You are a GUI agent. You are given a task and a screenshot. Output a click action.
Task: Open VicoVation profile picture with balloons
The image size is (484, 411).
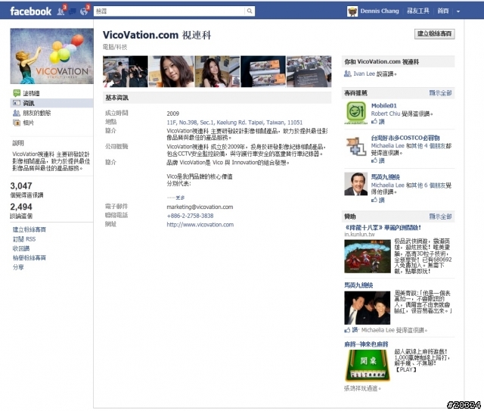[x=52, y=56]
